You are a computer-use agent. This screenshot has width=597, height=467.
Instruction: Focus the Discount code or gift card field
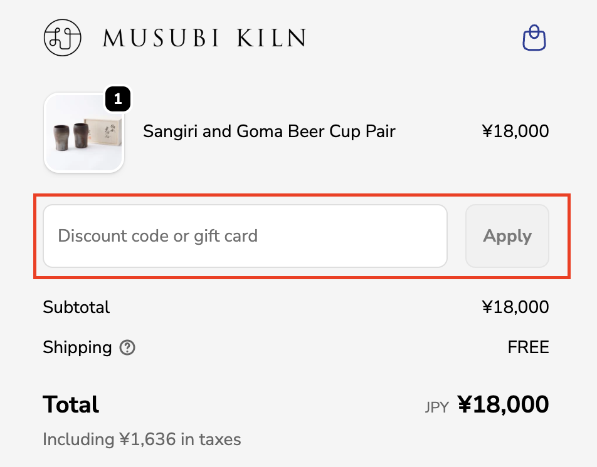(245, 236)
